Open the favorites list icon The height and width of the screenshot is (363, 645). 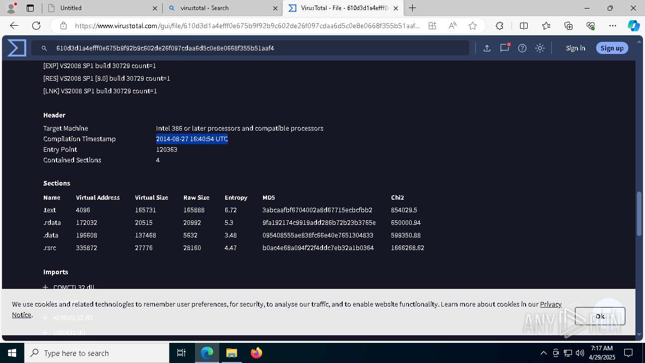click(546, 26)
